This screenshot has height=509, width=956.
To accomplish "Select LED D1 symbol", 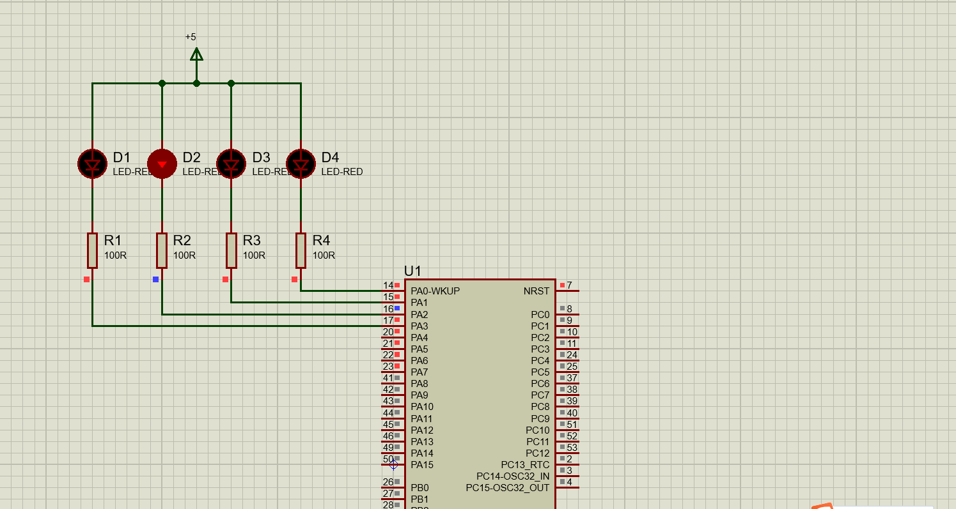I will pos(92,164).
